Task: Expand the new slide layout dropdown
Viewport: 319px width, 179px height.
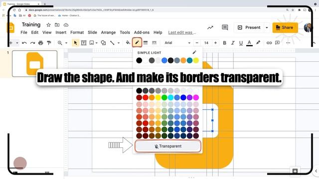Action: pyautogui.click(x=17, y=43)
